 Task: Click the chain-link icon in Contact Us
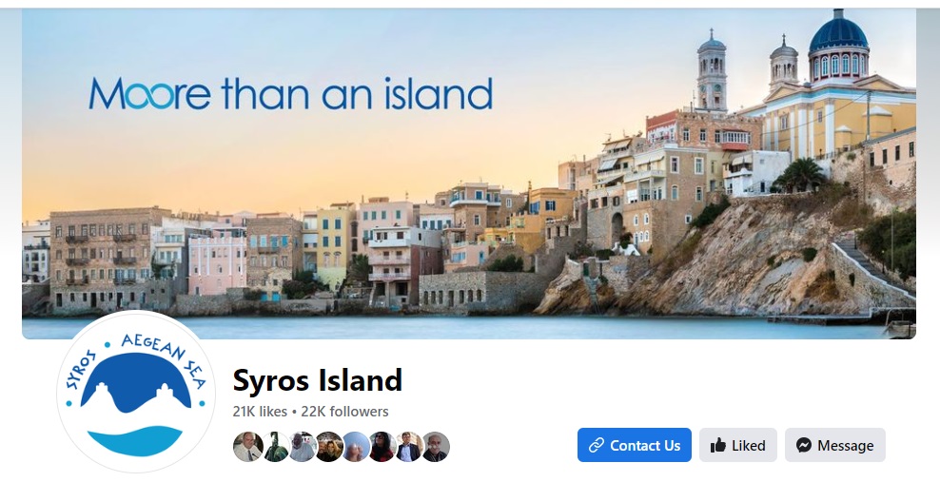point(596,445)
